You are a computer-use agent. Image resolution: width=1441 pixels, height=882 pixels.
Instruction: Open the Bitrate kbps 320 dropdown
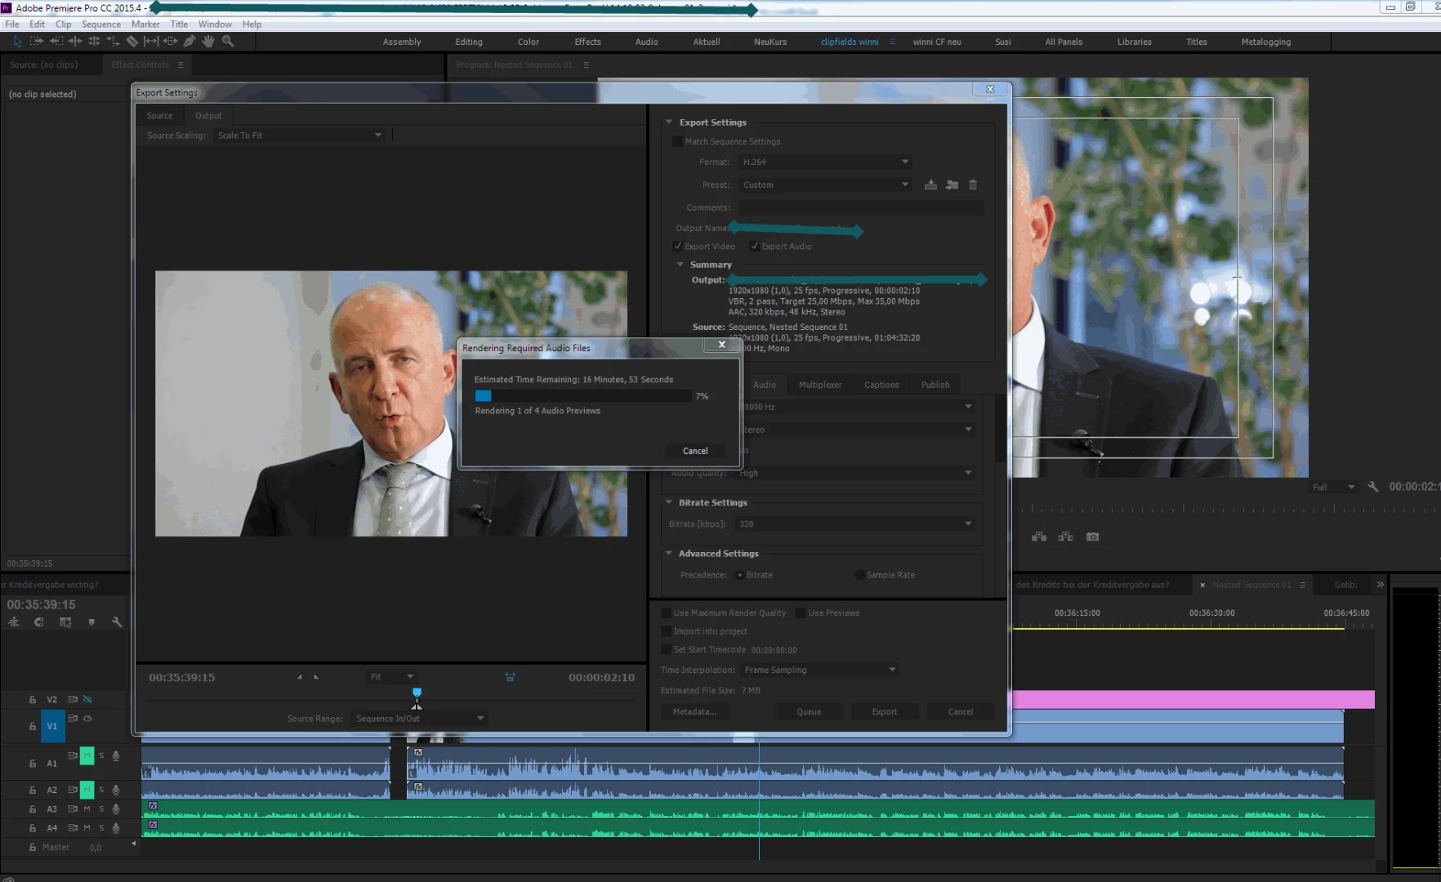[x=854, y=523]
